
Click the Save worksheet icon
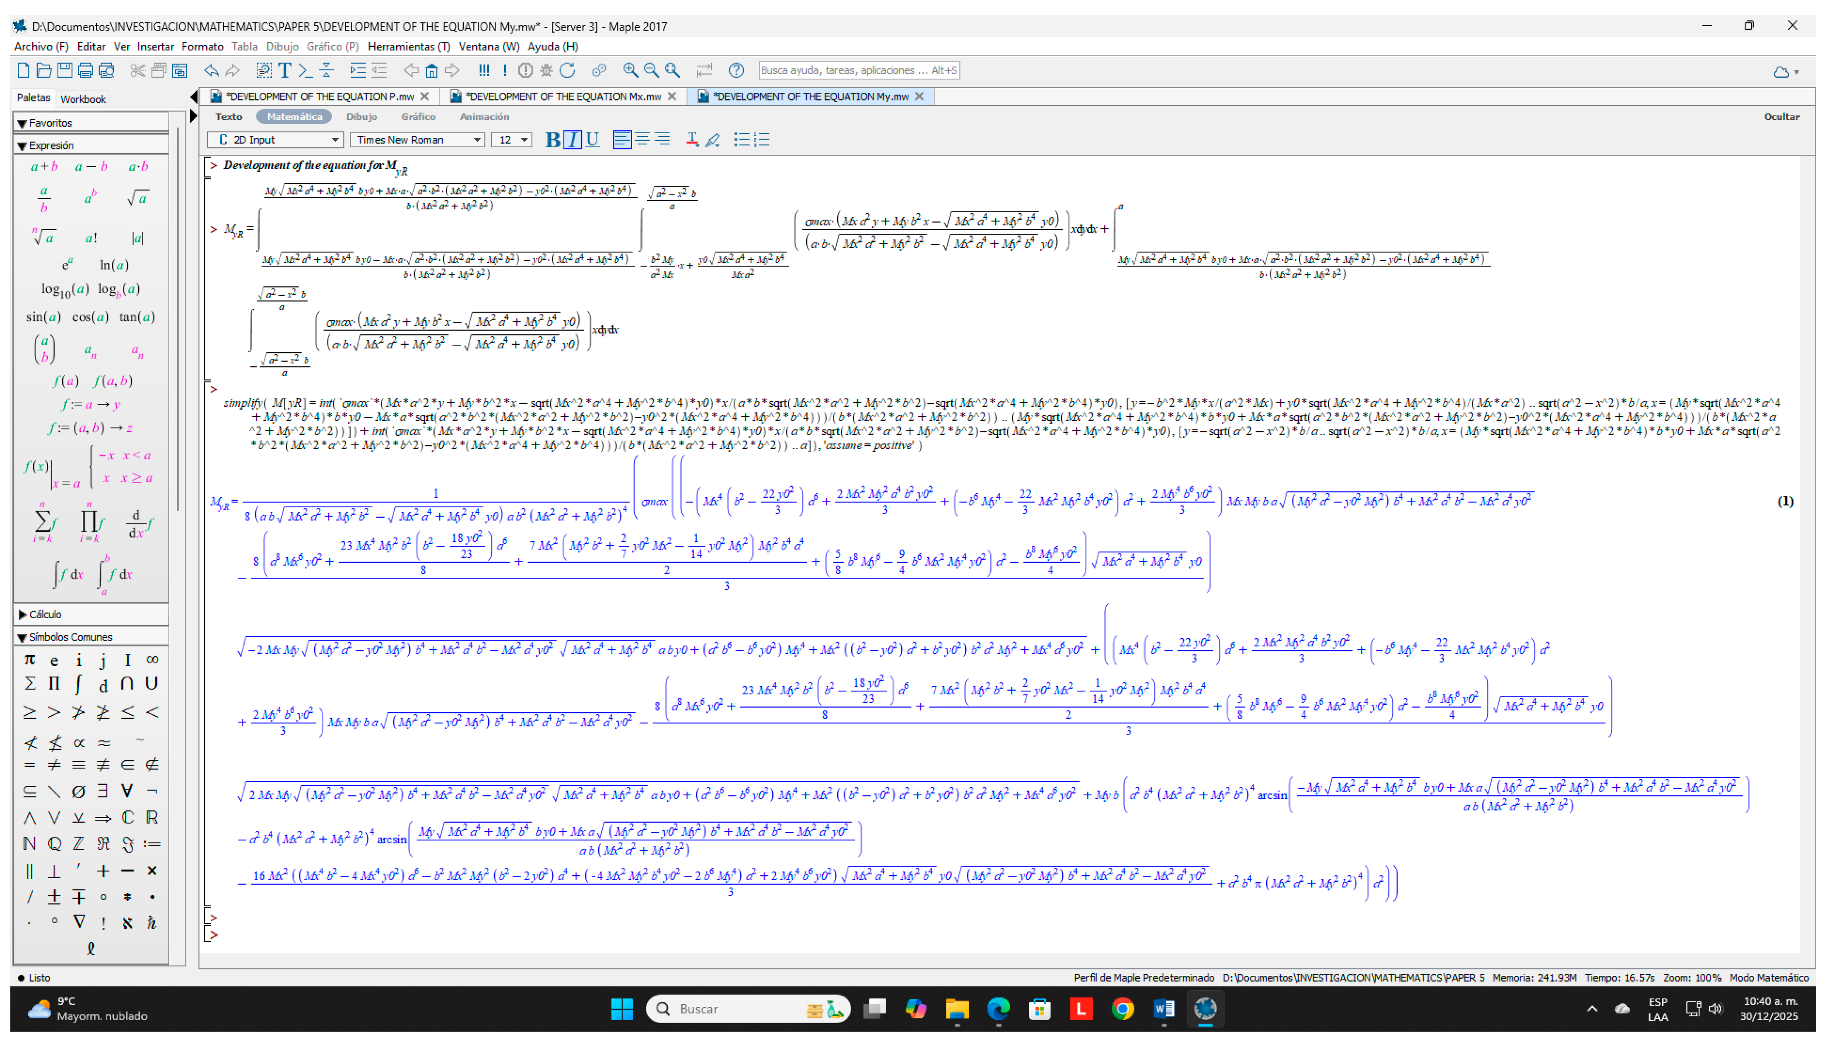pos(65,70)
